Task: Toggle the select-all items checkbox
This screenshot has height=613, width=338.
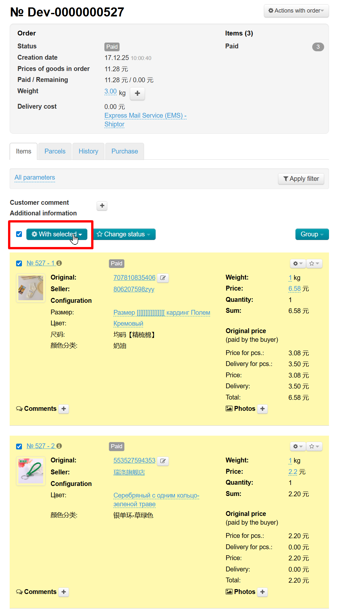Action: pyautogui.click(x=19, y=234)
